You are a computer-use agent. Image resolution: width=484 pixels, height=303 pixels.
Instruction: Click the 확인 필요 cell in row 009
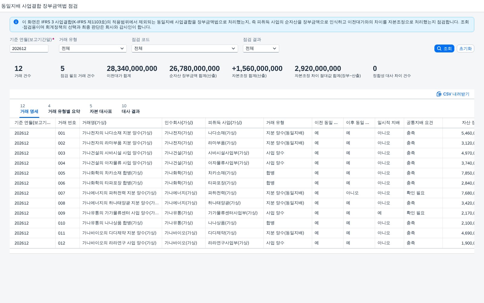click(416, 213)
